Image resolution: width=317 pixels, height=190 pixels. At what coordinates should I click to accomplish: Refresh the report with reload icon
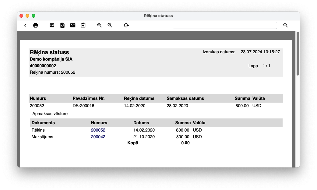126,25
